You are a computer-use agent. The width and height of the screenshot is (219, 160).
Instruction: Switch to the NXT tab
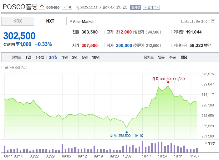pos(50,21)
